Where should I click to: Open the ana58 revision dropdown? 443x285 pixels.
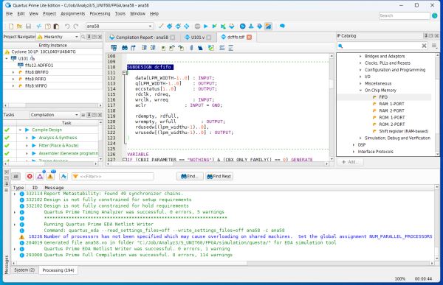point(120,27)
